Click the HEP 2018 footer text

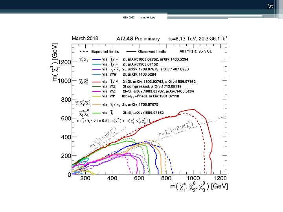point(129,18)
